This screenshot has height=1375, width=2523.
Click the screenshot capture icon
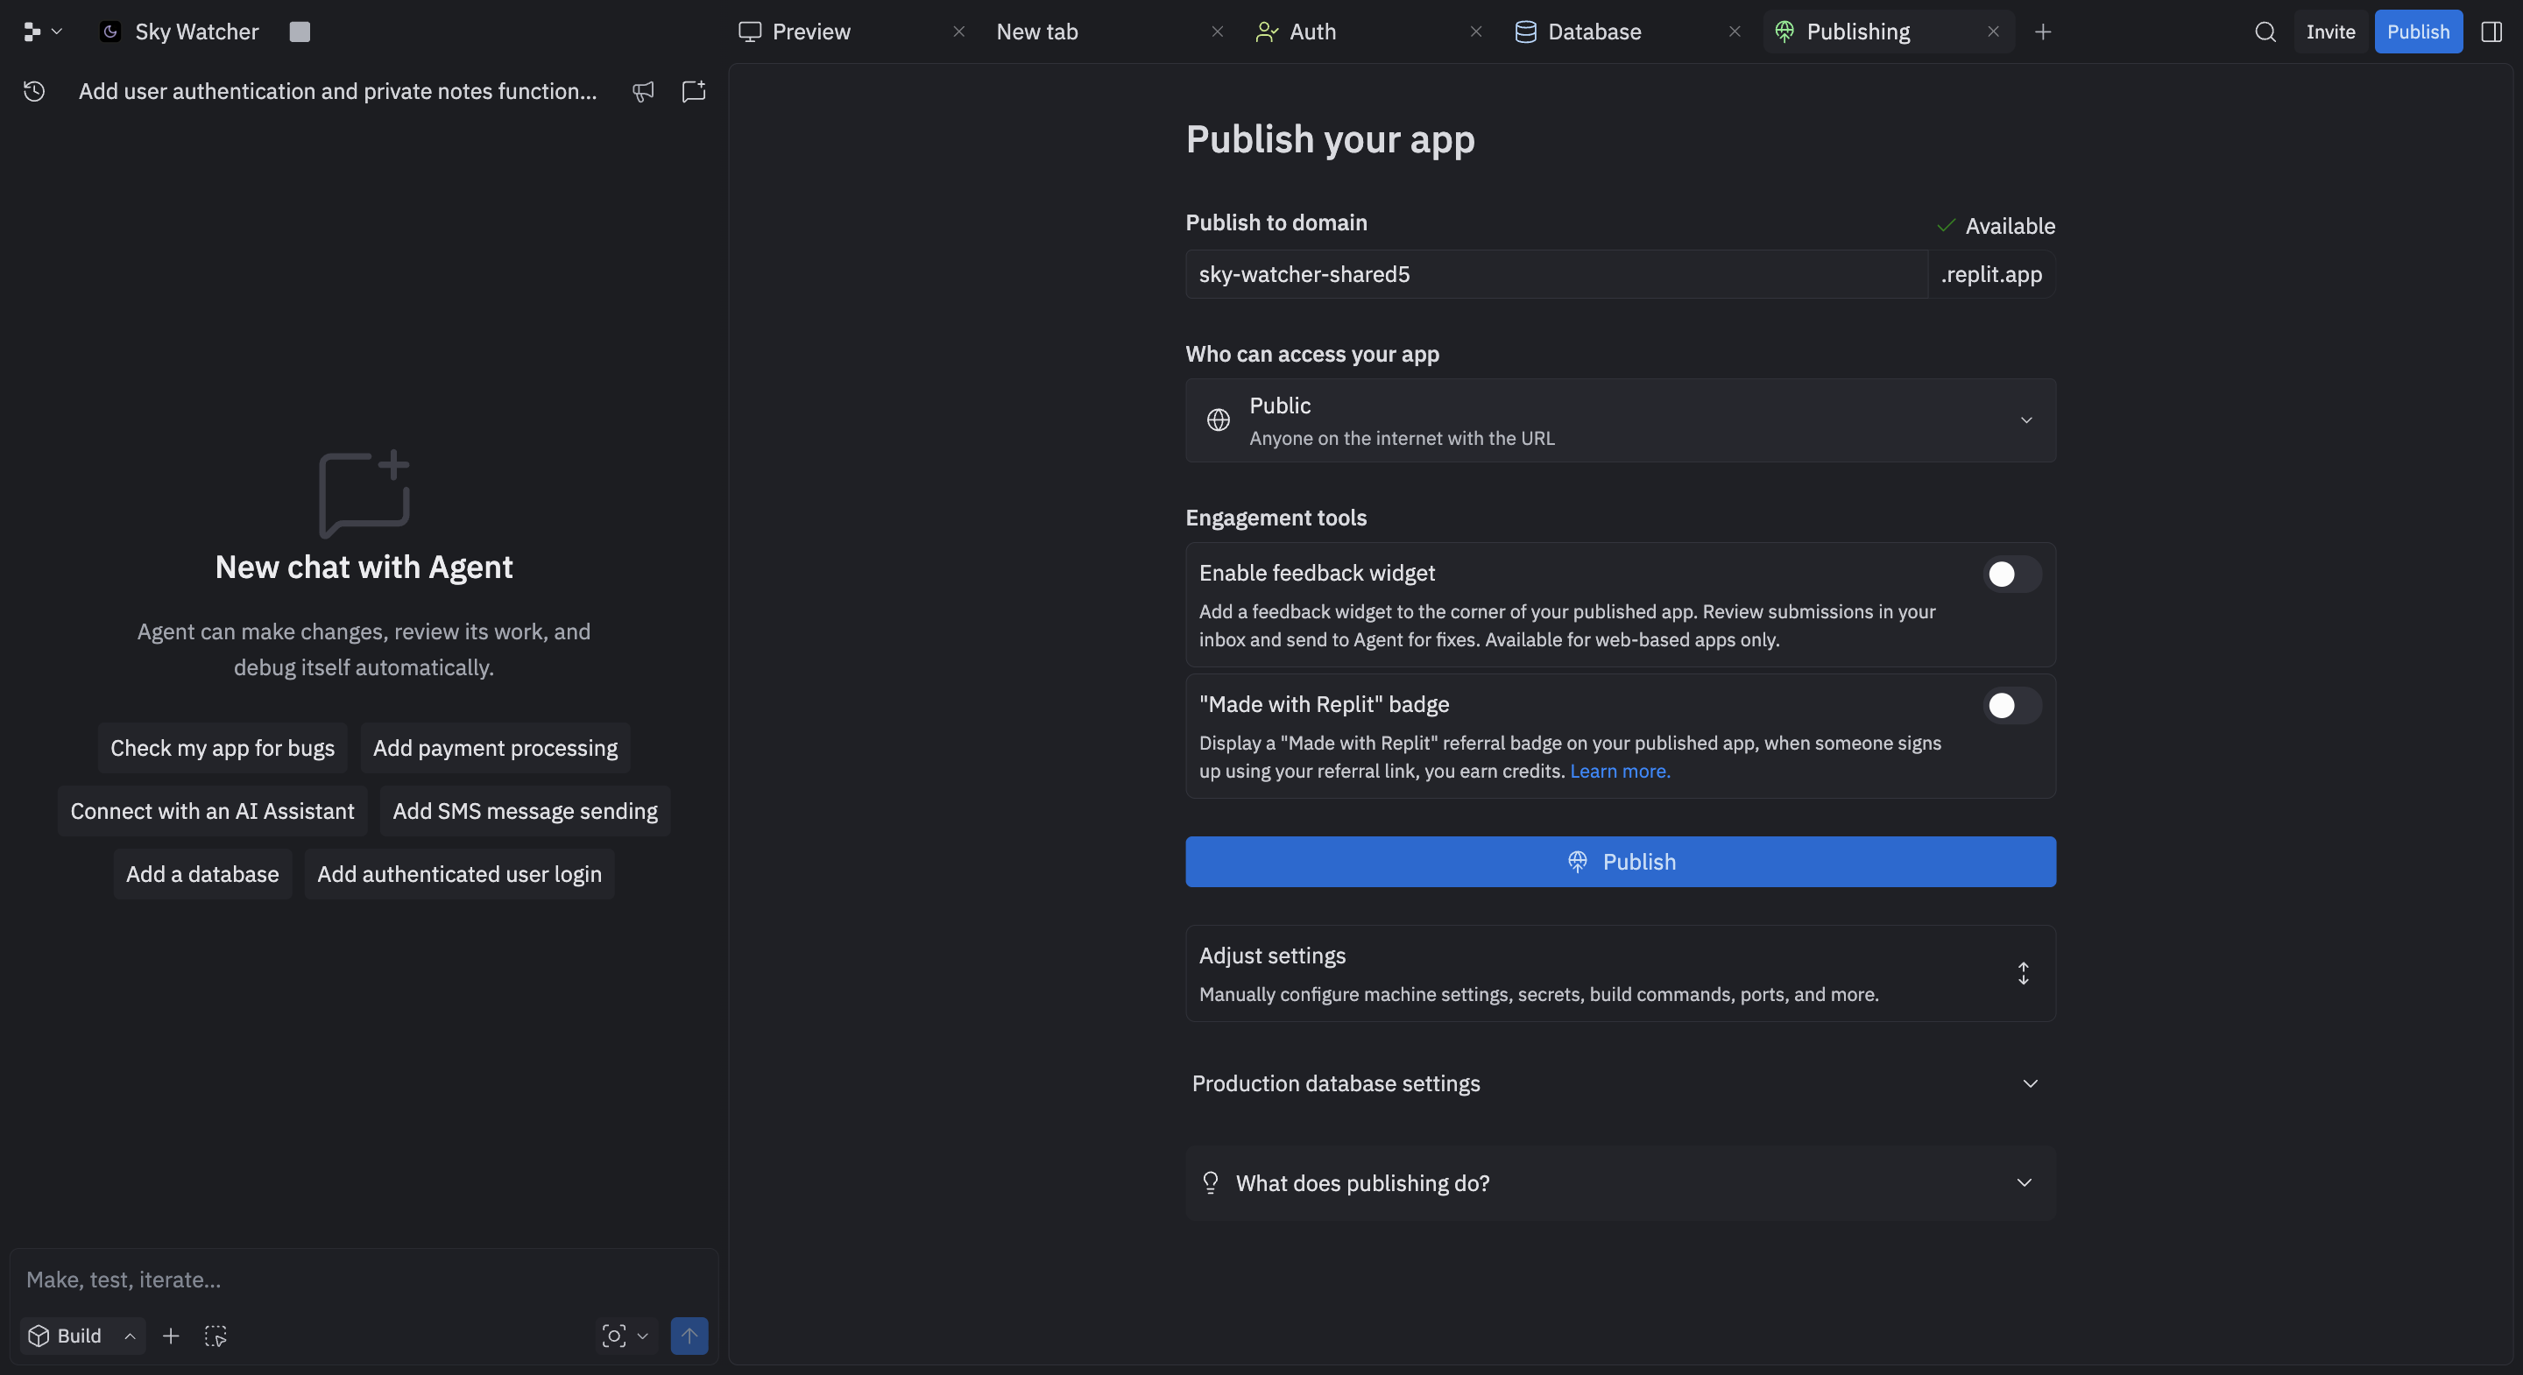click(614, 1336)
